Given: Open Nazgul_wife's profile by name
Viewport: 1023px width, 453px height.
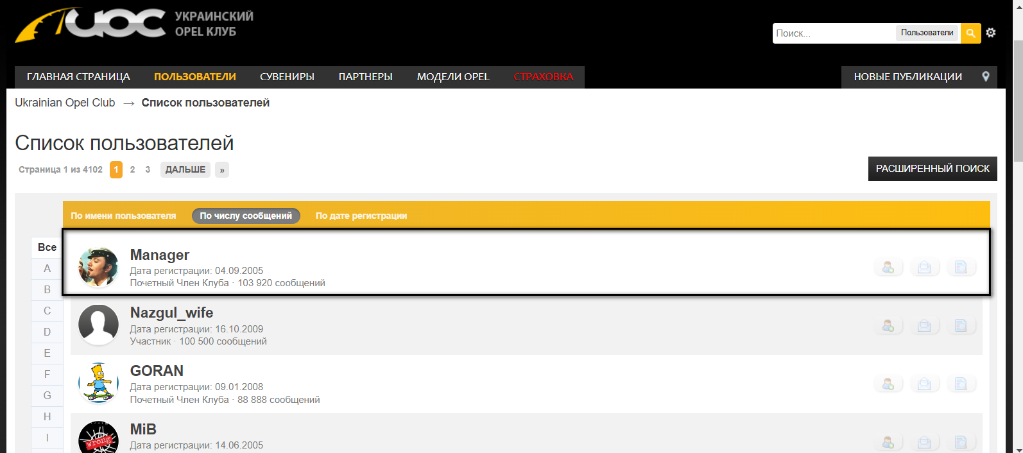Looking at the screenshot, I should [171, 312].
